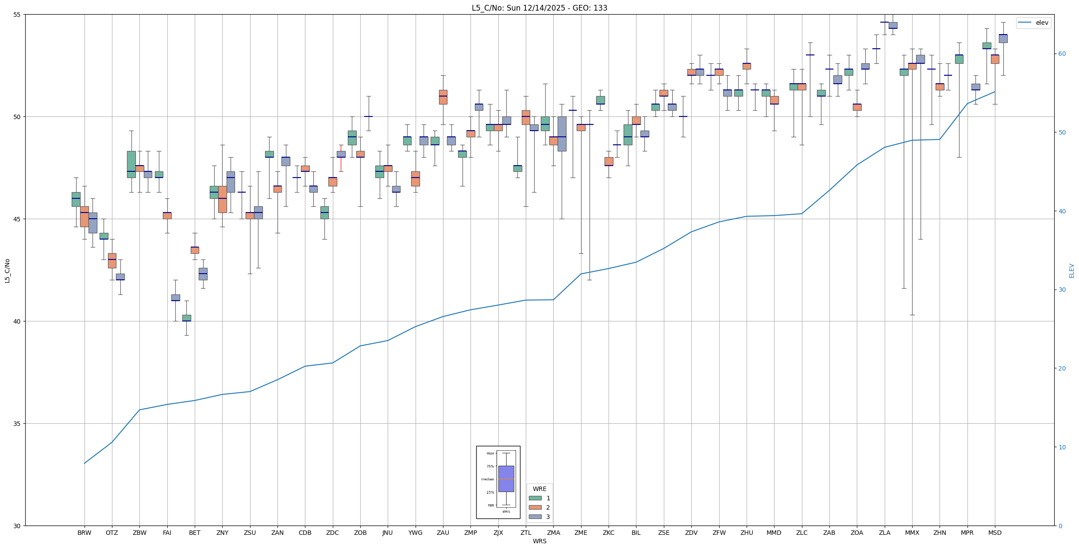
Task: Click the orange WRE 2 legend swatch
Action: [535, 507]
